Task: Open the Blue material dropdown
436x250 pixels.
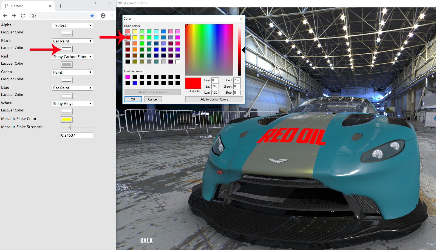Action: point(72,88)
